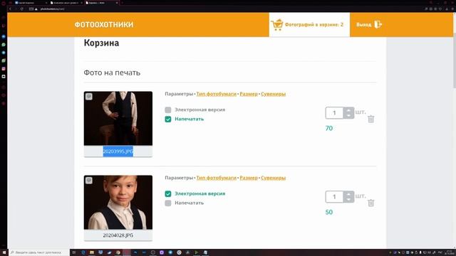Open the Windows Start menu

tap(4, 252)
